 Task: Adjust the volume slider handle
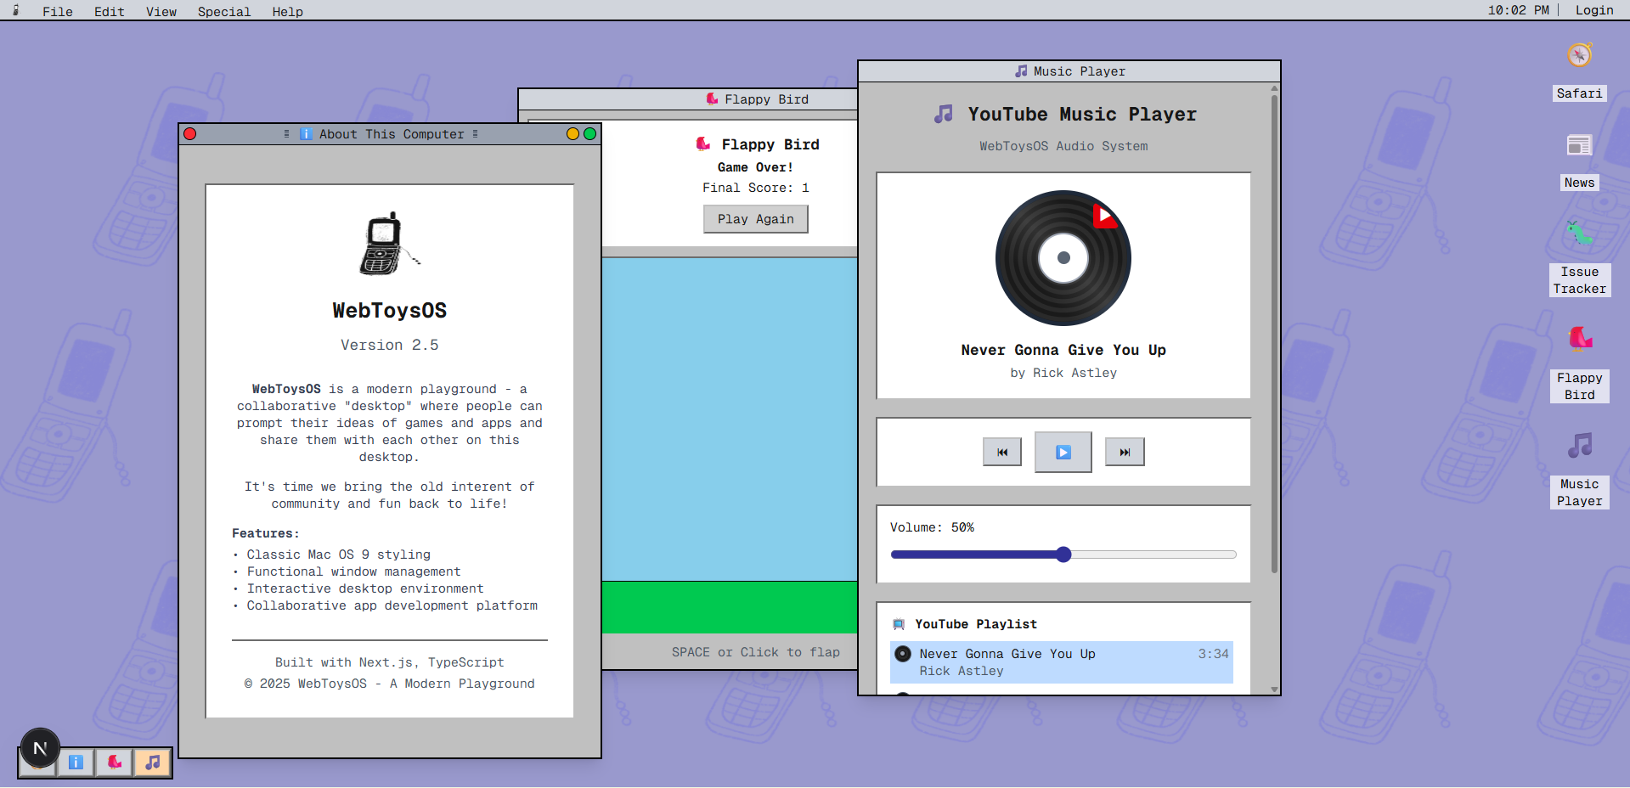(x=1063, y=554)
